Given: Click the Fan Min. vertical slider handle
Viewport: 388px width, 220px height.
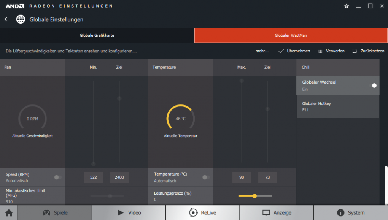Looking at the screenshot, I should click(x=93, y=164).
